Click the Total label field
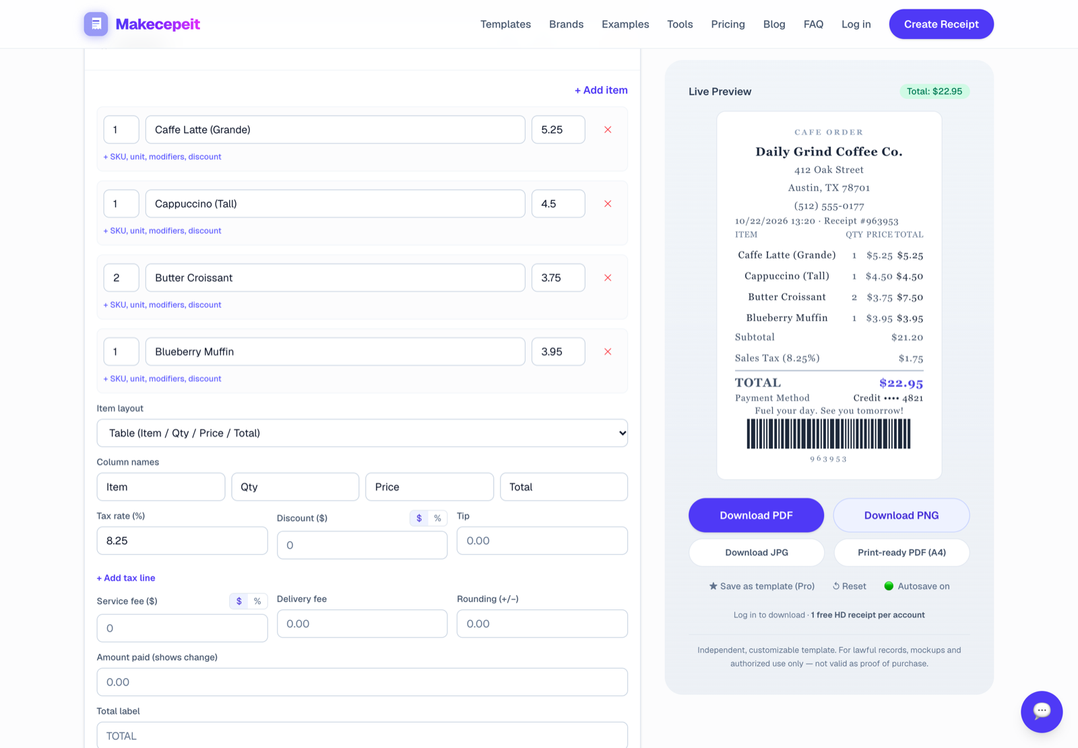Screen dimensions: 1078x748 362,735
